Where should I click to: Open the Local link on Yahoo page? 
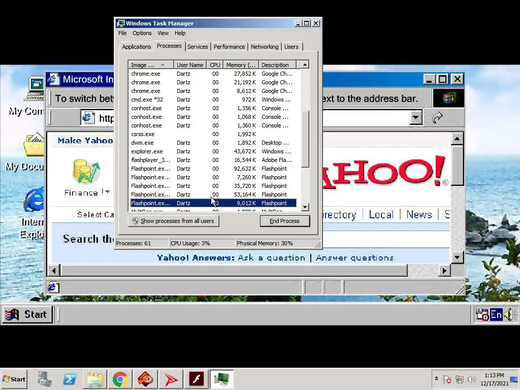(x=381, y=215)
